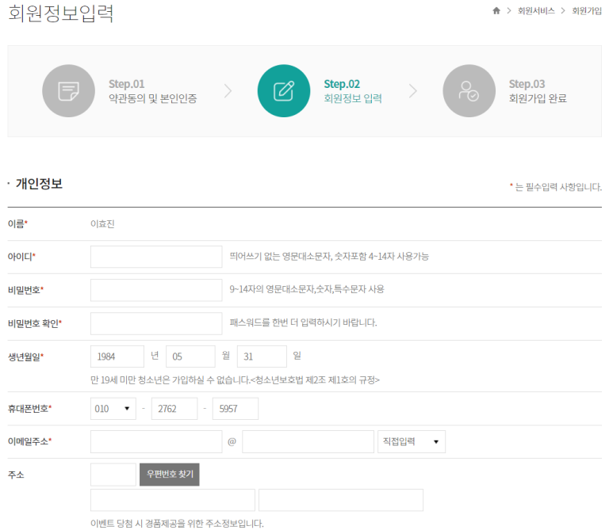Select Step.02 회원정보 입력 label
This screenshot has height=530, width=613.
pos(353,91)
